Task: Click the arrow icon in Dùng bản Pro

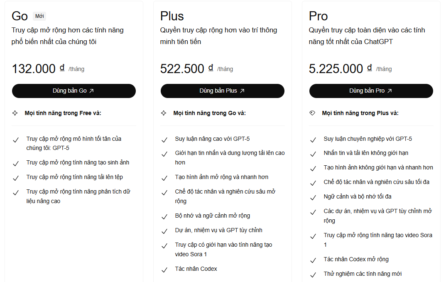Action: point(390,91)
